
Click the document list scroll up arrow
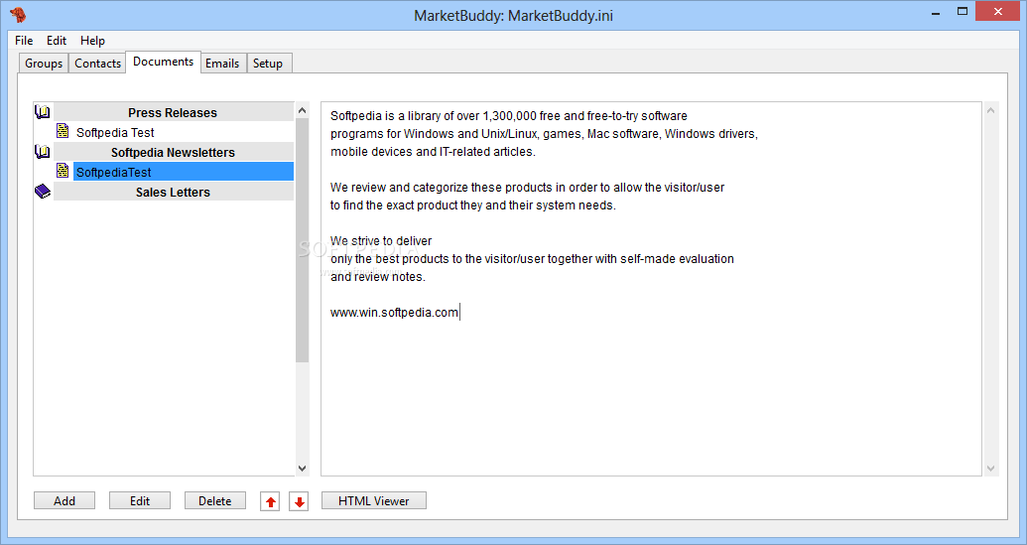click(x=302, y=111)
